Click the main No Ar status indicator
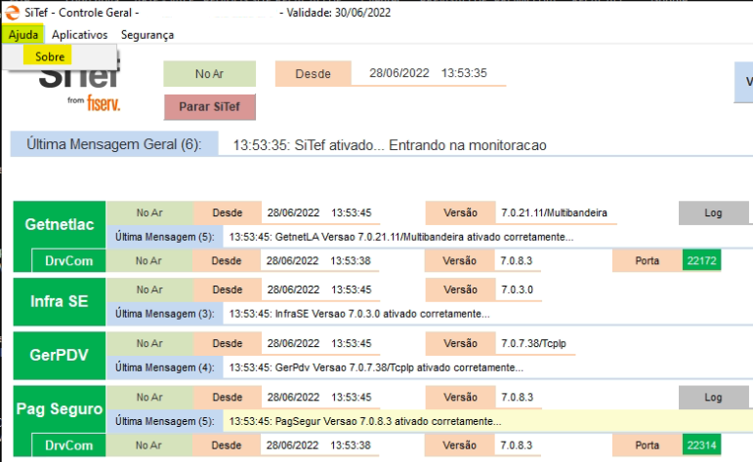Screen dimensions: 753x462 [209, 74]
